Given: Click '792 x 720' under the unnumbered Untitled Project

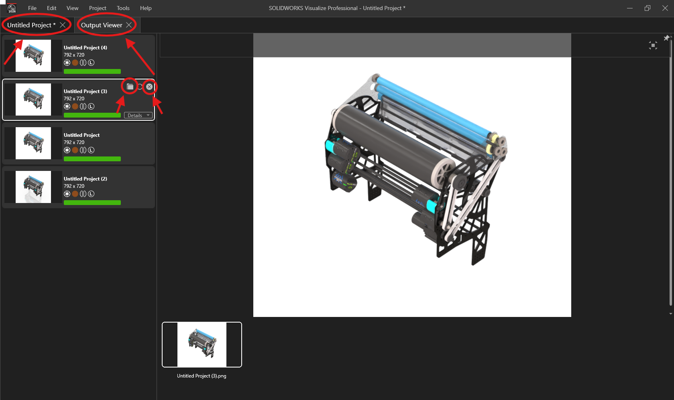Looking at the screenshot, I should click(x=74, y=142).
